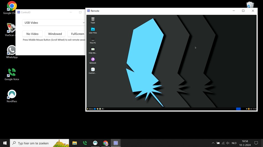
Task: Open User Files folder on remote desktop
Action: pos(93,31)
